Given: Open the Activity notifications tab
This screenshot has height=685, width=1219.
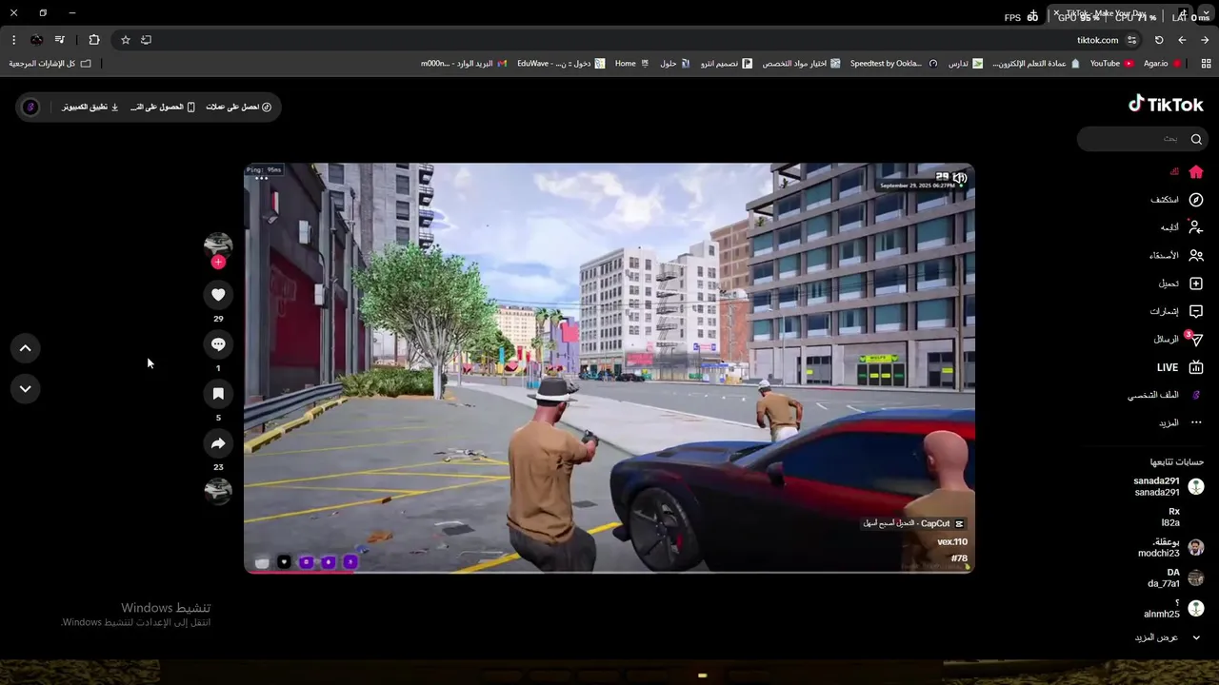Looking at the screenshot, I should click(1176, 311).
